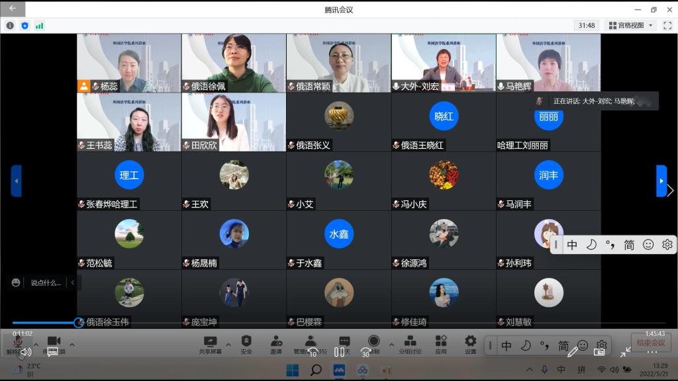Toggle fullscreen mode icon at top right
The image size is (678, 381).
668,25
